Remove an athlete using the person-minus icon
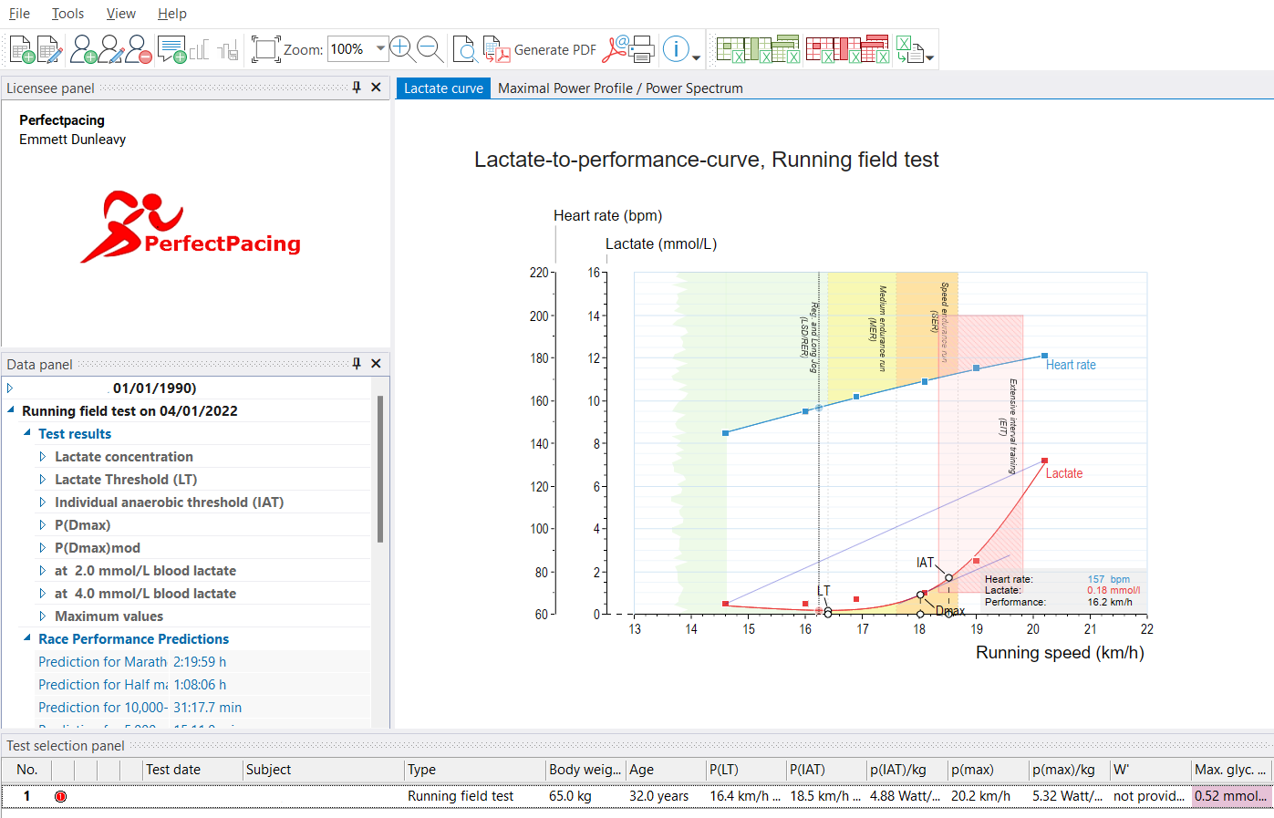 pyautogui.click(x=137, y=49)
